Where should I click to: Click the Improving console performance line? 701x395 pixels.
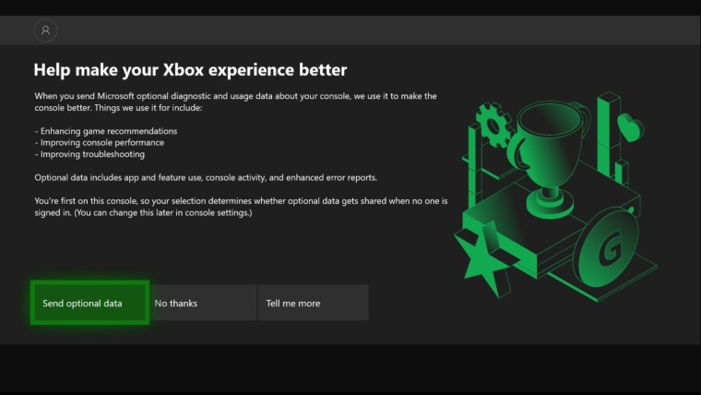[100, 142]
